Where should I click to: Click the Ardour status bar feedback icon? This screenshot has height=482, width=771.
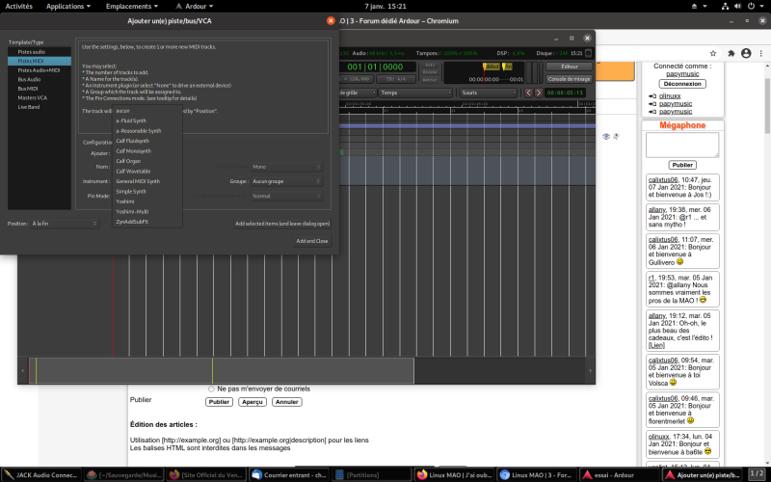coord(588,53)
